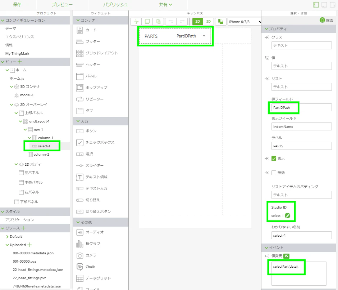Open プレビュー from the top menu
Viewport: 338px width, 290px height.
pyautogui.click(x=62, y=5)
